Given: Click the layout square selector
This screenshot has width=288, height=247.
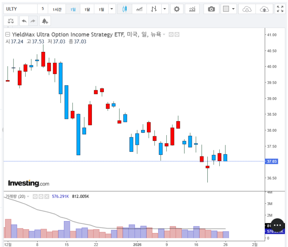Looking at the screenshot, I should click(x=226, y=9).
